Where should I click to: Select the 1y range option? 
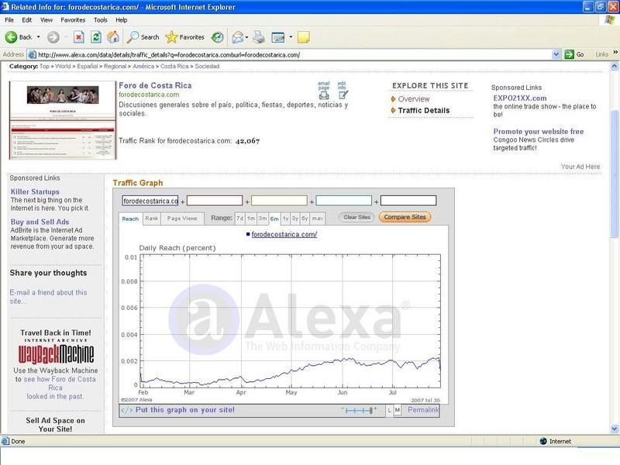[x=285, y=219]
